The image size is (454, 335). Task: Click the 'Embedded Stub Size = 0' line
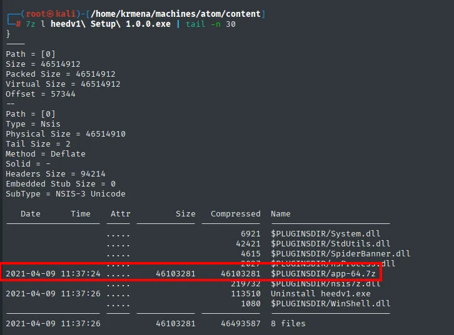pos(61,184)
